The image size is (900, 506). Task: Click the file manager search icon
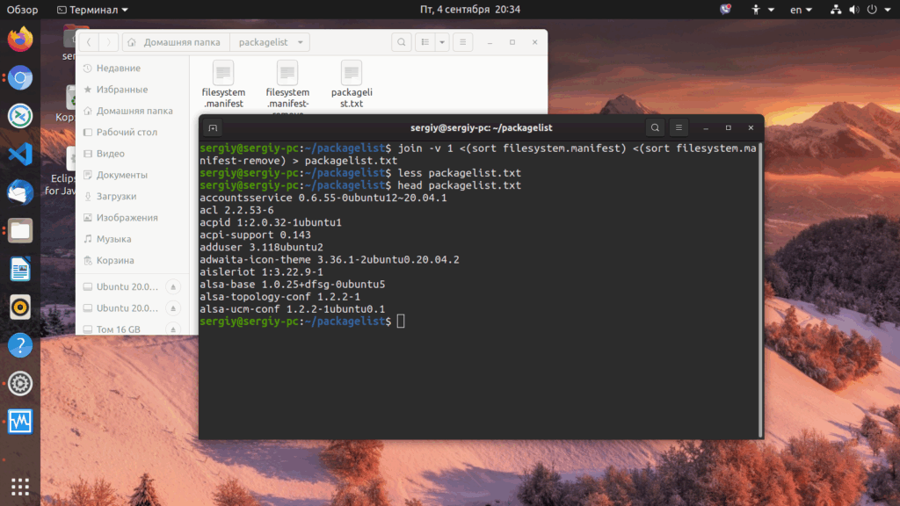click(x=401, y=42)
